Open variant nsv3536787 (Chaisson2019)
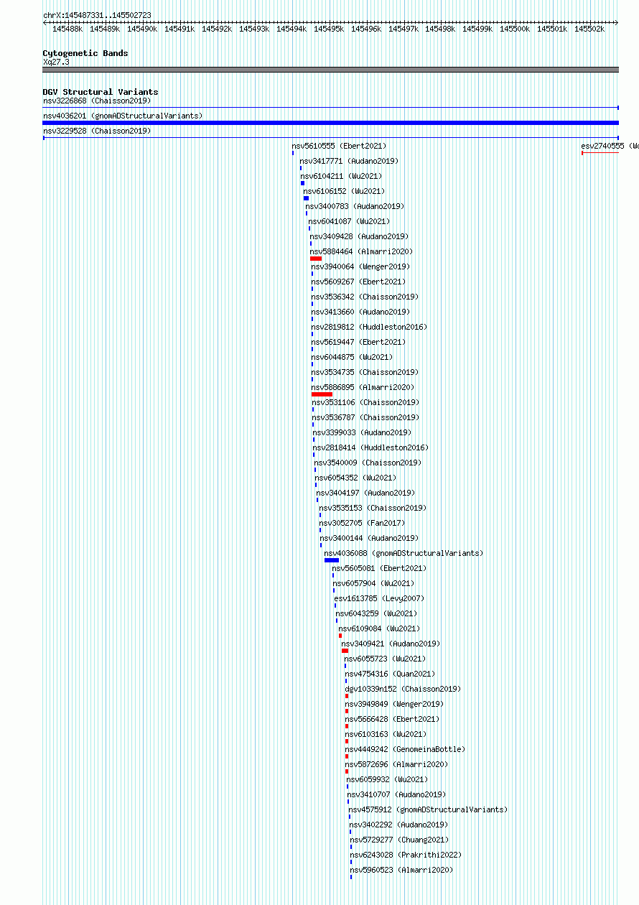 coord(365,417)
